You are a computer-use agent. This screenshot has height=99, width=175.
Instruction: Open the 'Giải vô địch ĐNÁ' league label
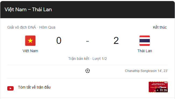[x=21, y=27]
